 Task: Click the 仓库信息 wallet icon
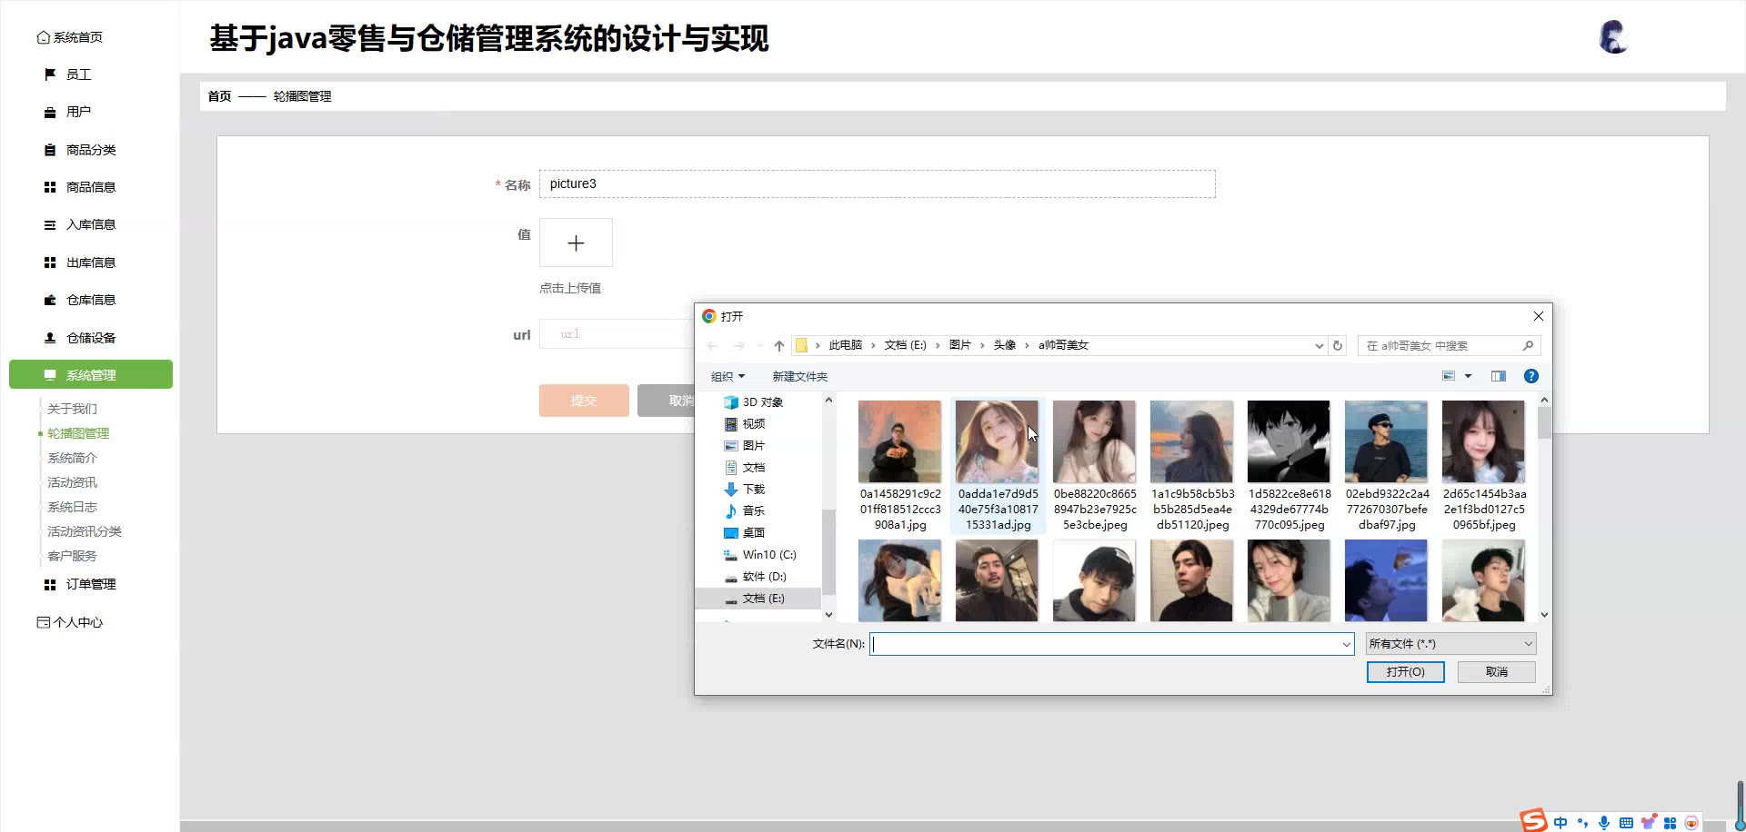click(50, 300)
